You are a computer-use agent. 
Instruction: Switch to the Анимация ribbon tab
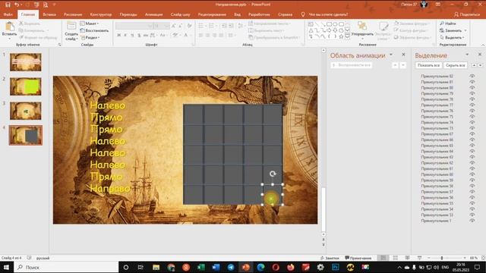153,14
